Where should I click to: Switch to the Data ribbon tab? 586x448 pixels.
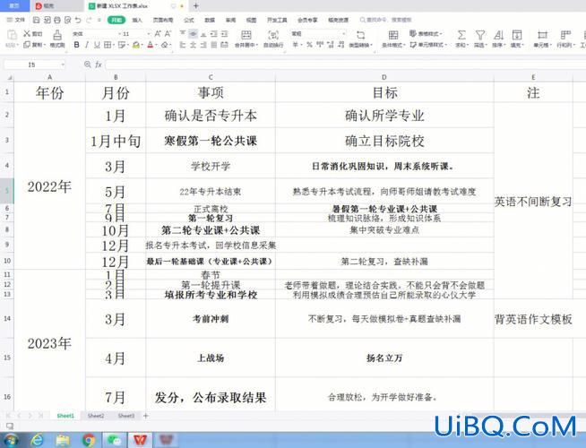210,20
